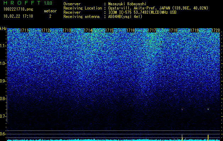The height and width of the screenshot is (141, 223).
Task: Click the 1714 time marker
Action: point(88,30)
